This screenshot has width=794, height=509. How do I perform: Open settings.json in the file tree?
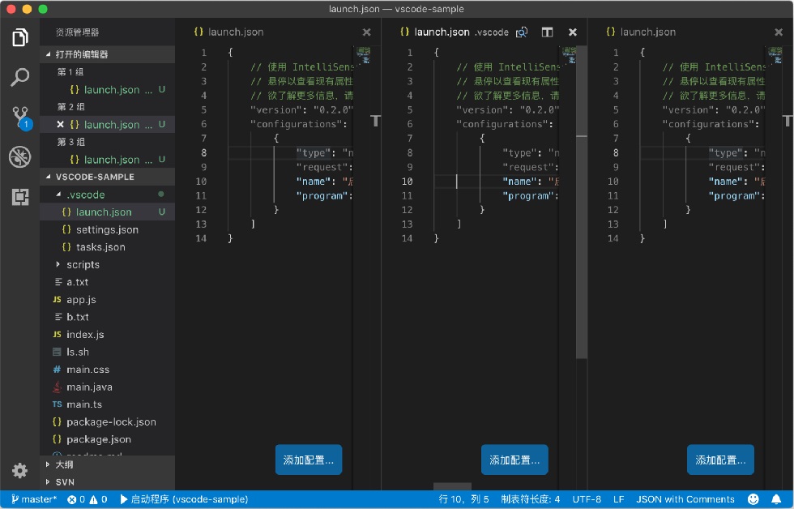pyautogui.click(x=107, y=229)
